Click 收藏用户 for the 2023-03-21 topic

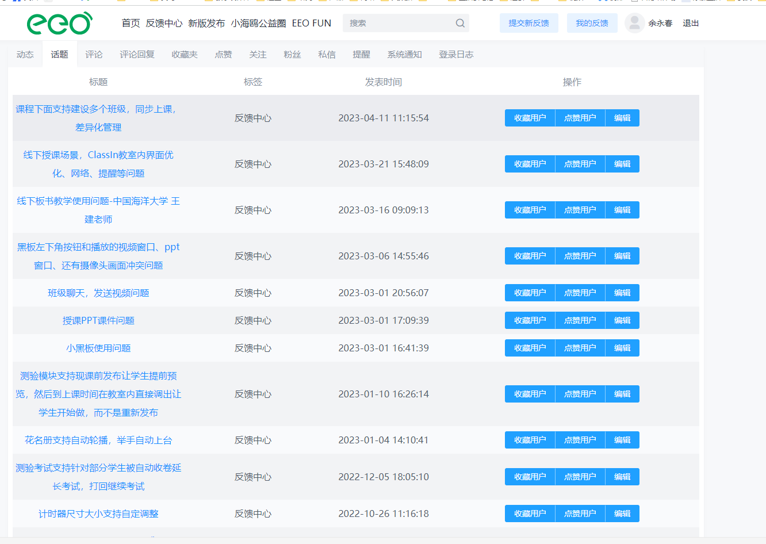tap(530, 164)
